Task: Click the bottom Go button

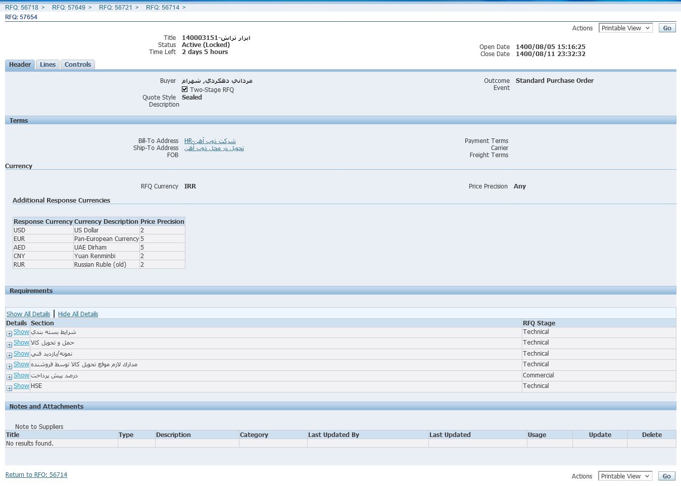Action: point(667,476)
